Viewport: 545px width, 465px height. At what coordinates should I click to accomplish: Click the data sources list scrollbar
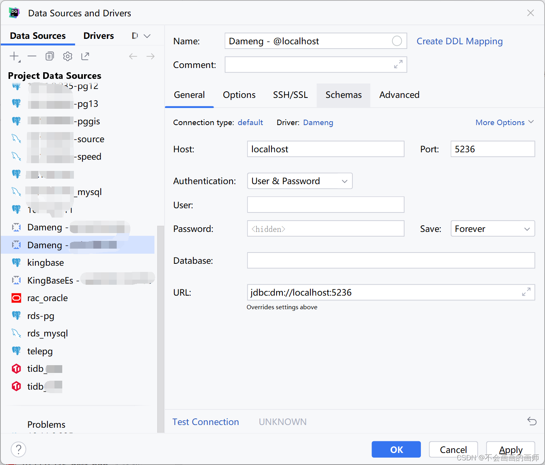pyautogui.click(x=160, y=329)
